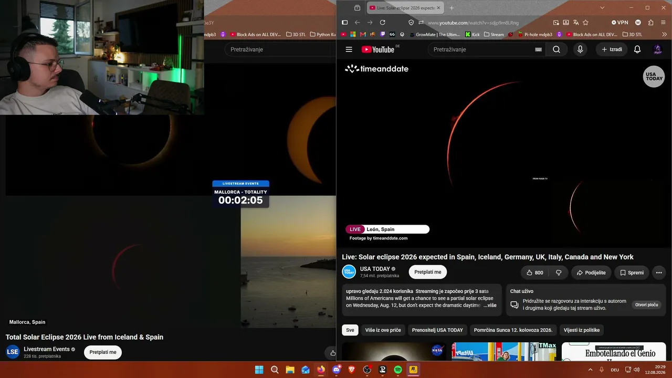Screen dimensions: 672x378
Task: Click the Spremi save button
Action: tap(632, 272)
